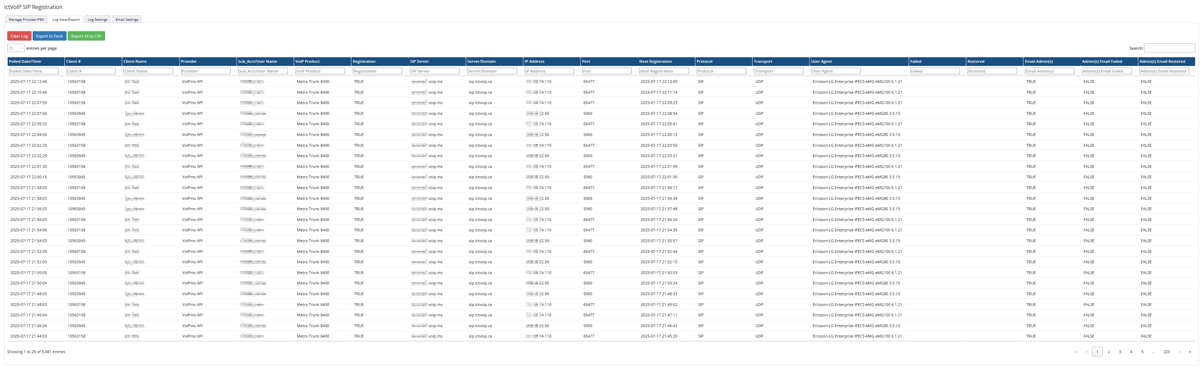Jump to last page double arrow
This screenshot has height=367, width=1201.
(1190, 352)
